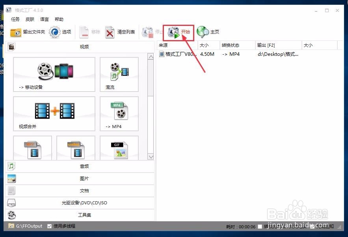Open 选项 options gear icon
The width and height of the screenshot is (348, 237).
55,32
